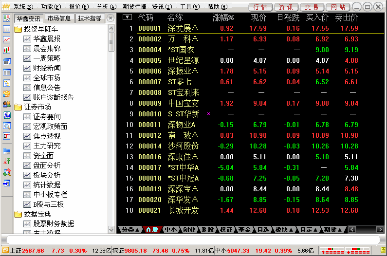Switch to the 技术指标 tab
This screenshot has width=387, height=256.
(90, 18)
